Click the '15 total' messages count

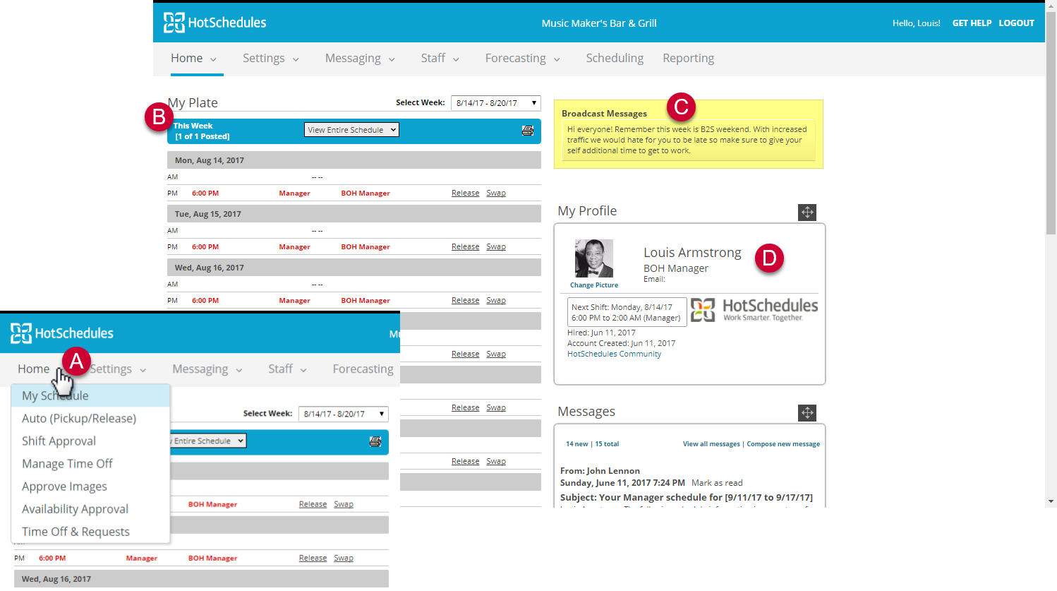pos(607,444)
